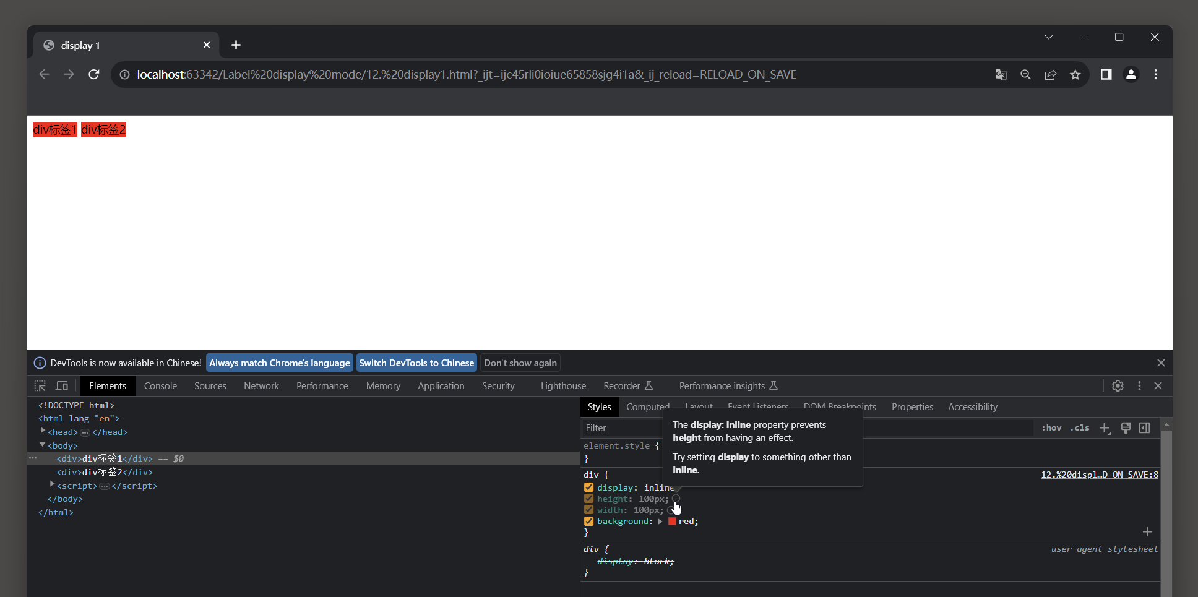The width and height of the screenshot is (1198, 597).
Task: Go back to the previous page
Action: pyautogui.click(x=44, y=74)
